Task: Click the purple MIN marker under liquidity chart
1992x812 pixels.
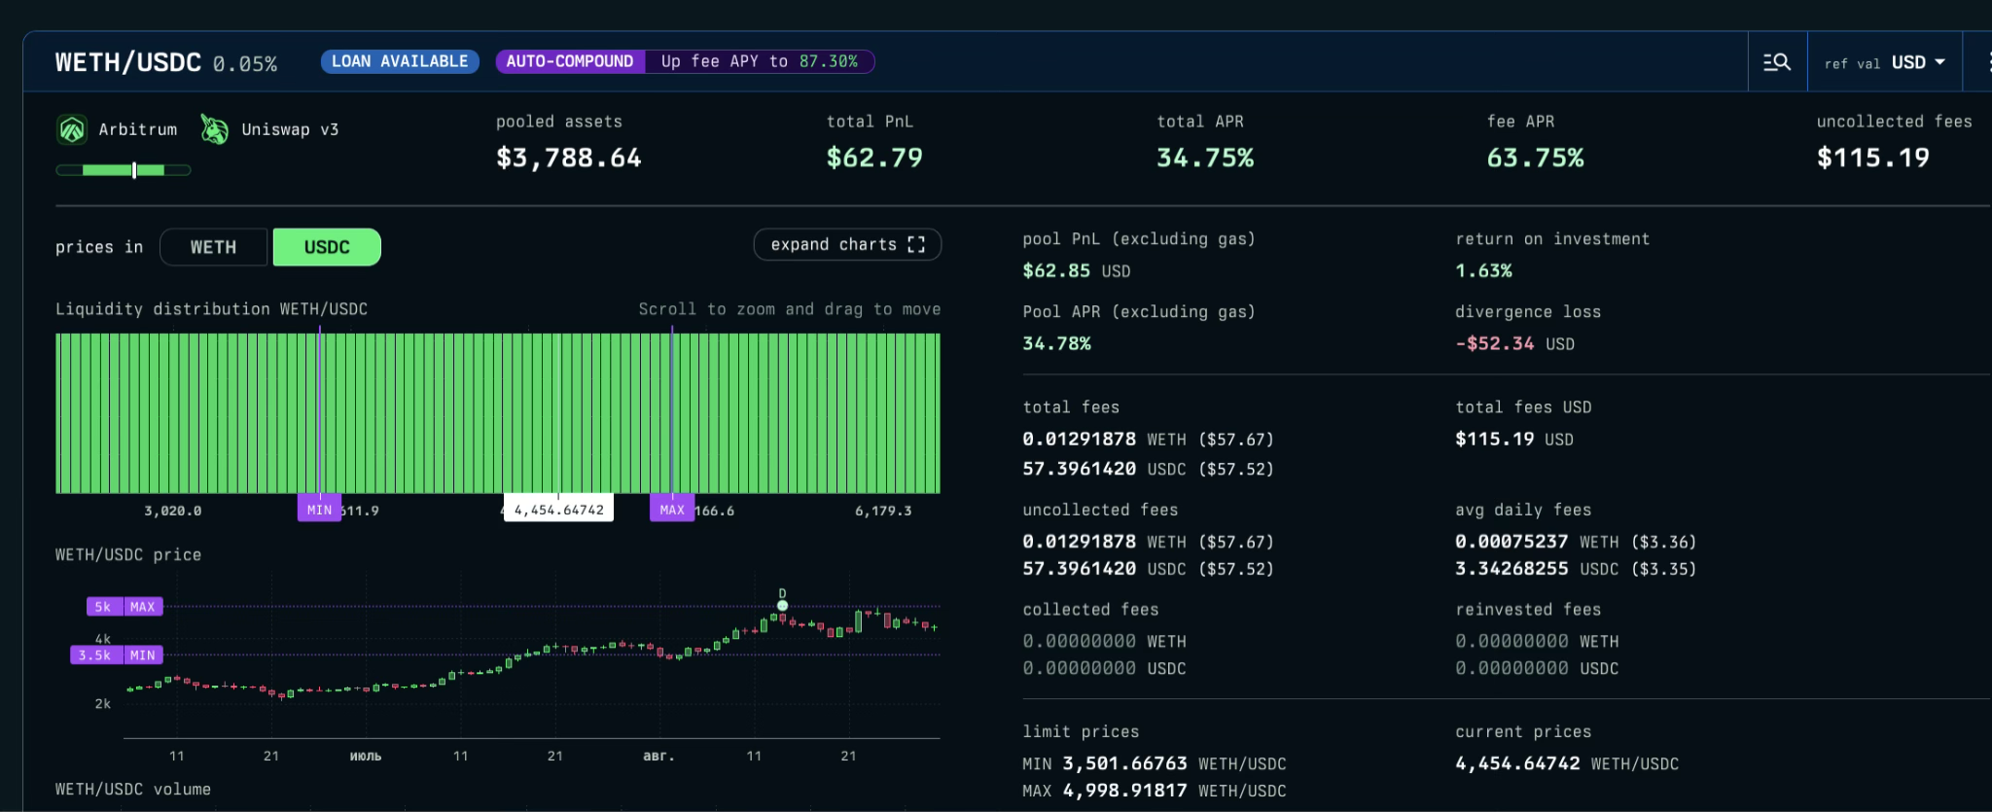Action: click(319, 510)
